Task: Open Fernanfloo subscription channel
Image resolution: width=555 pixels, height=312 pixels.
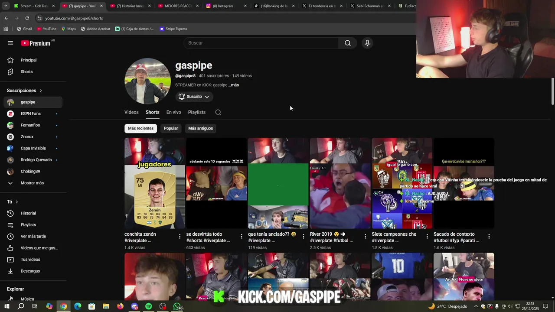Action: [x=33, y=125]
